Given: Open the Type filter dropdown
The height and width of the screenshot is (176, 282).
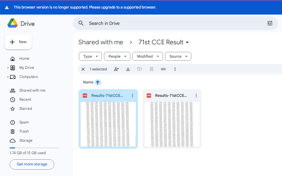Looking at the screenshot, I should click(90, 56).
